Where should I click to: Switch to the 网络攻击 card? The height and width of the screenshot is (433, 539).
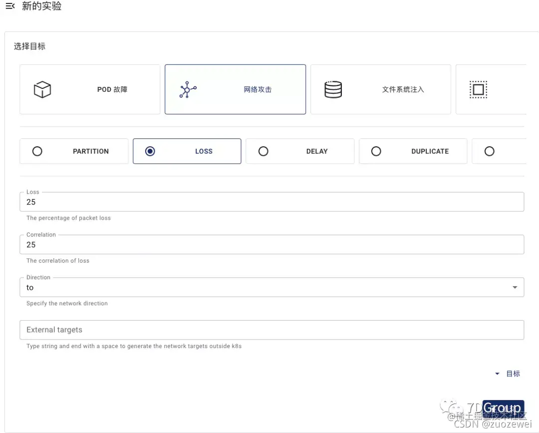pyautogui.click(x=235, y=89)
